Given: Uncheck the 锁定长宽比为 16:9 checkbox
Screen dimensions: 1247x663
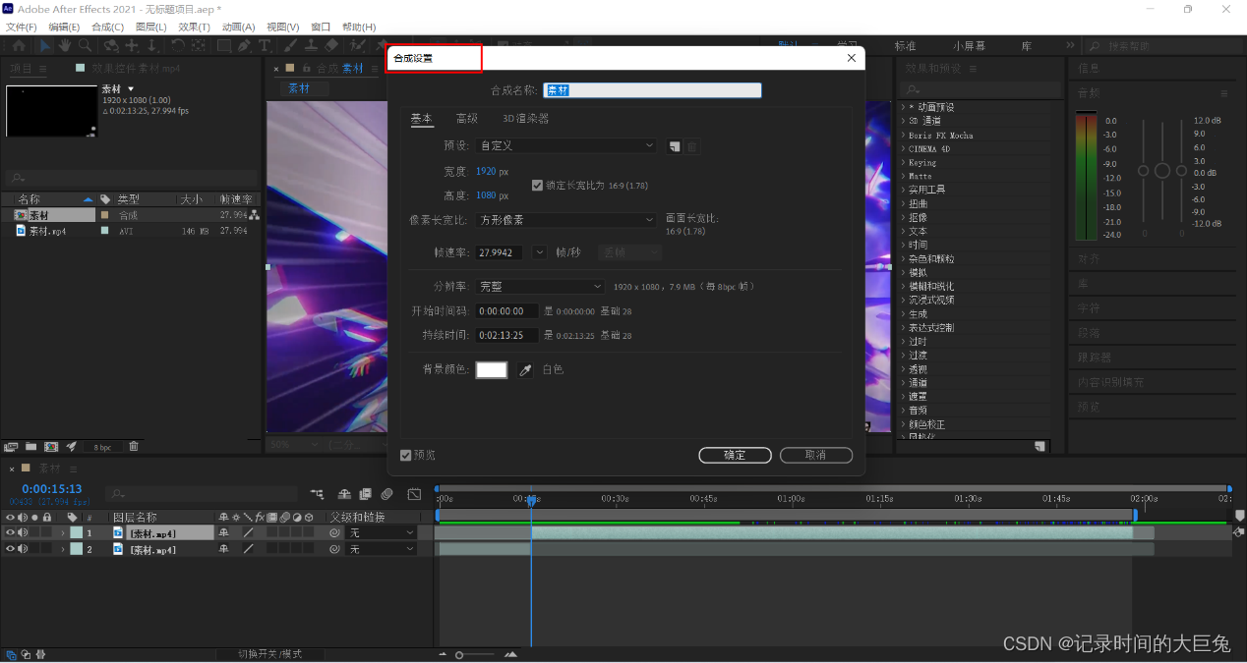Looking at the screenshot, I should [537, 185].
